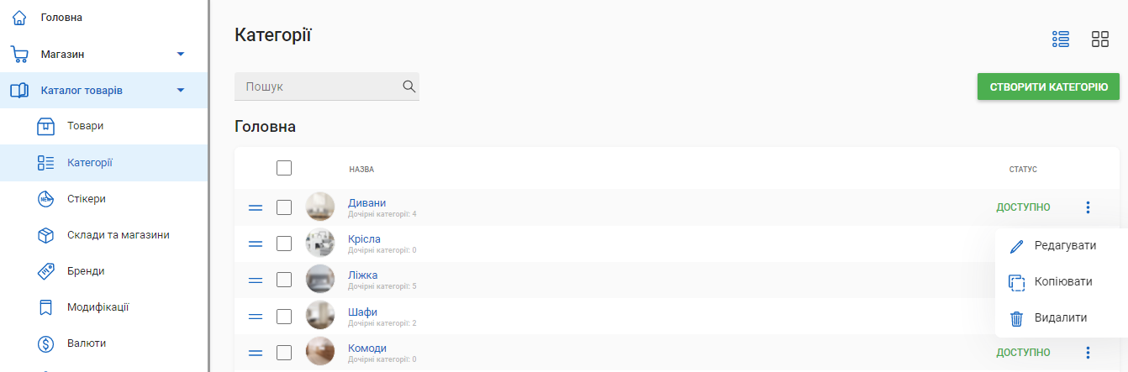
Task: Choose Видалити in context menu
Action: [1061, 318]
